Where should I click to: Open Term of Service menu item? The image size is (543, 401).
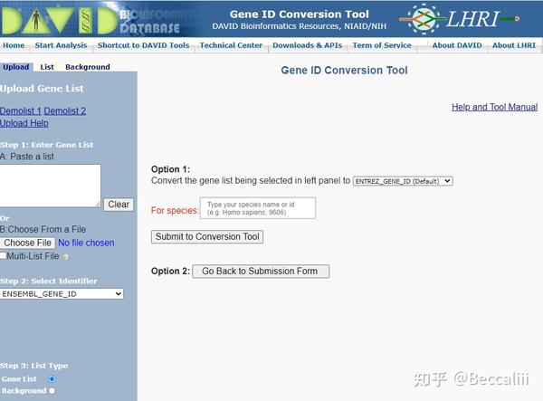tap(382, 45)
